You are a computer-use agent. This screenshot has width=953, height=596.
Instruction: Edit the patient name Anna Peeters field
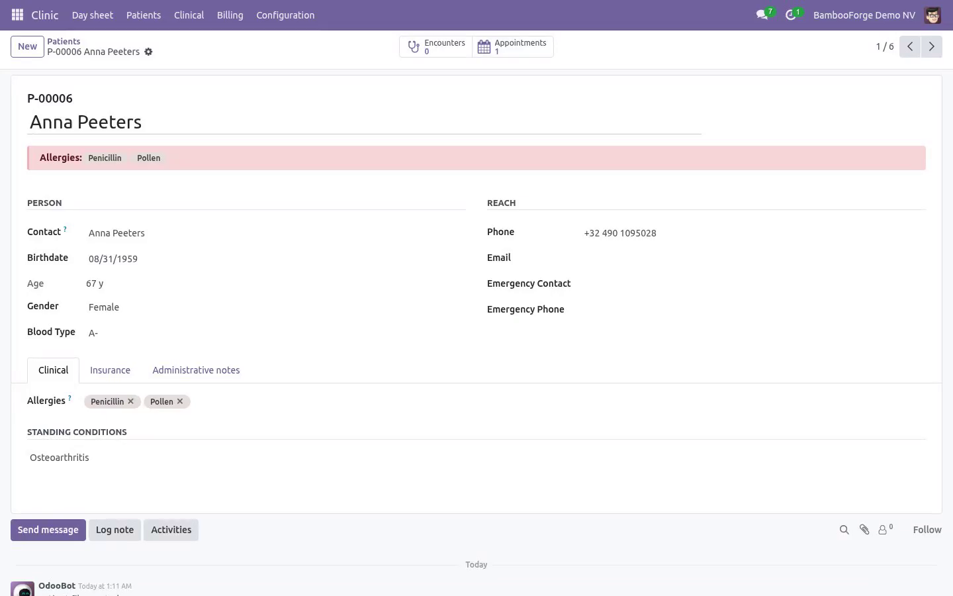pyautogui.click(x=364, y=123)
